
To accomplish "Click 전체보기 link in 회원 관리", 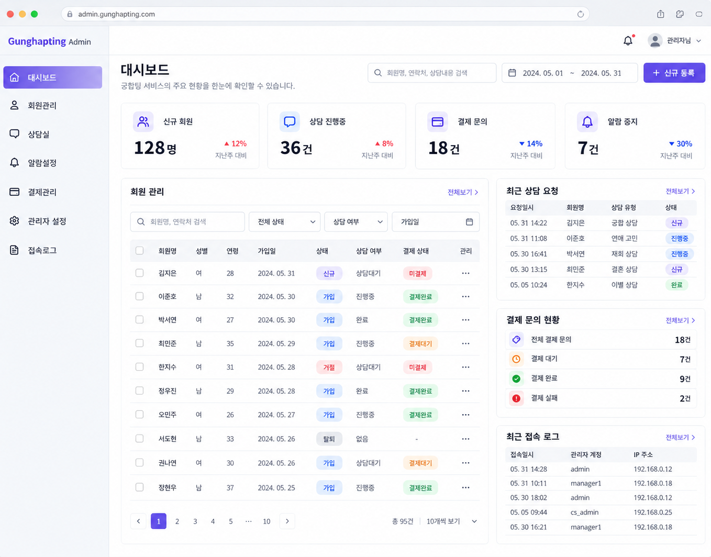I will coord(462,192).
